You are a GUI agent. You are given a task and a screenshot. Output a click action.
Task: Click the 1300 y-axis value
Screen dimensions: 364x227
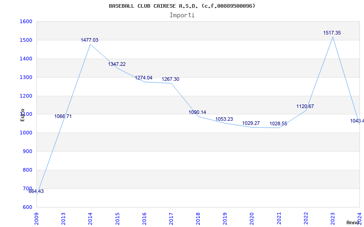point(26,77)
